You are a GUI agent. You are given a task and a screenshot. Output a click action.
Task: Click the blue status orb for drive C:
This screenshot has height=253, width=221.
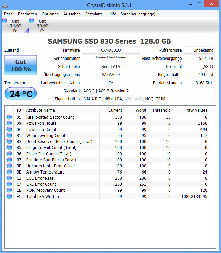tap(32, 21)
